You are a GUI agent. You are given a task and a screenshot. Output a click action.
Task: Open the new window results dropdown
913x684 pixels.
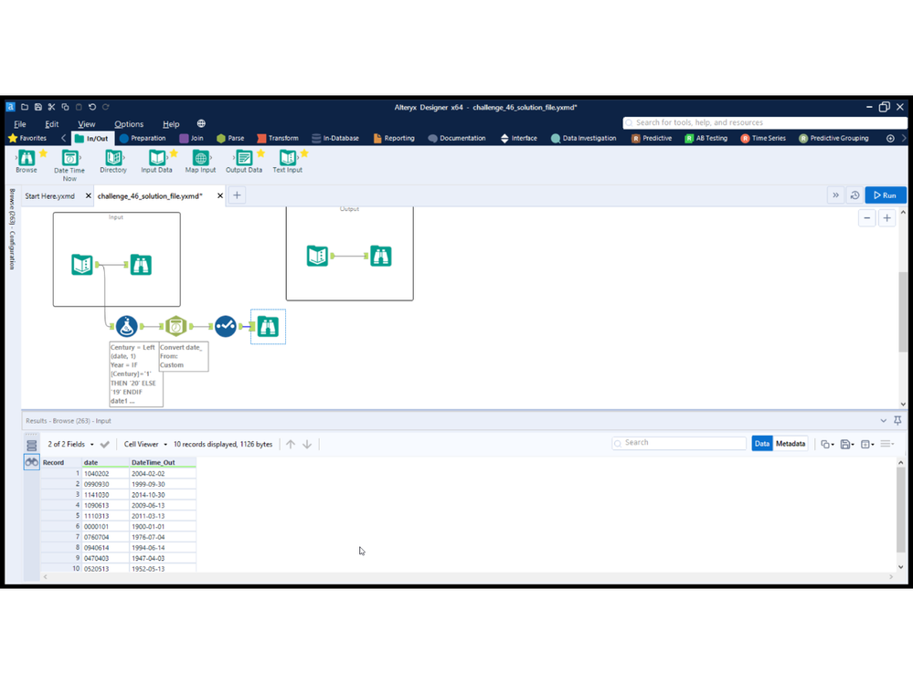[x=867, y=445]
